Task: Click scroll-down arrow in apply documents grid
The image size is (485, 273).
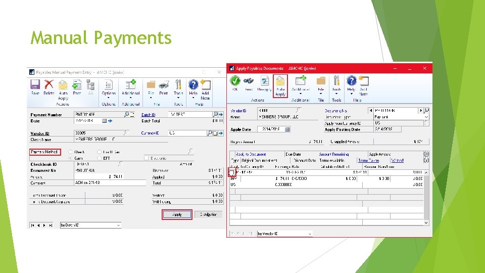Action: click(426, 222)
